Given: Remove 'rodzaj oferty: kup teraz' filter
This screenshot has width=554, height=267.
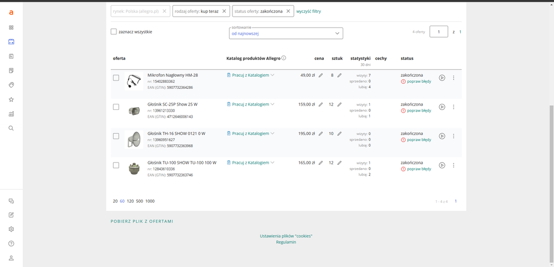Looking at the screenshot, I should 224,11.
